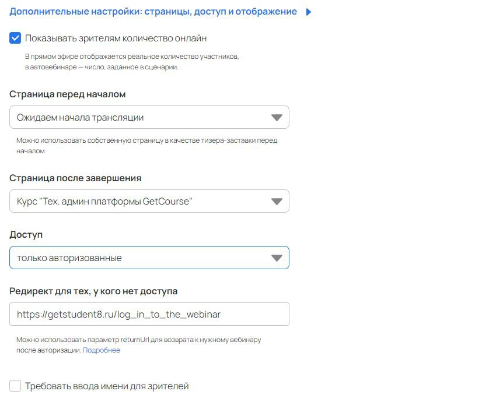The image size is (503, 398).
Task: Open the Ожидаем начала трансляции dropdown
Action: 149,117
